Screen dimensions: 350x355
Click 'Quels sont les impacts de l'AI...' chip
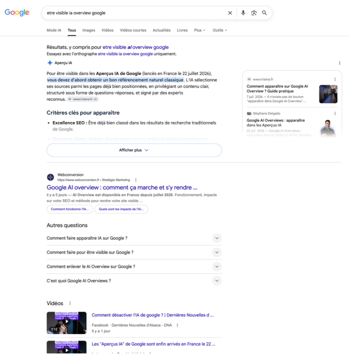pyautogui.click(x=122, y=209)
